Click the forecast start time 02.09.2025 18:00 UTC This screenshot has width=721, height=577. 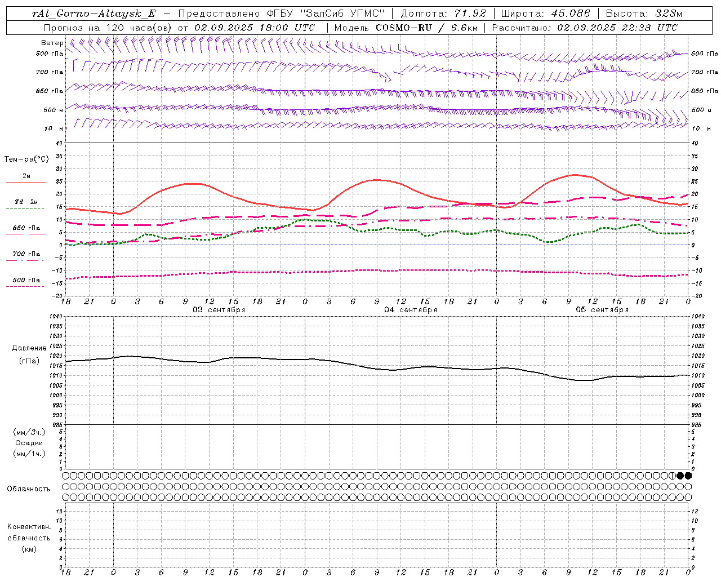coord(254,27)
